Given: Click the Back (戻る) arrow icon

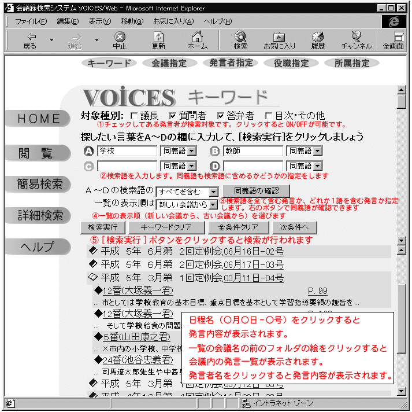Looking at the screenshot, I should (29, 37).
